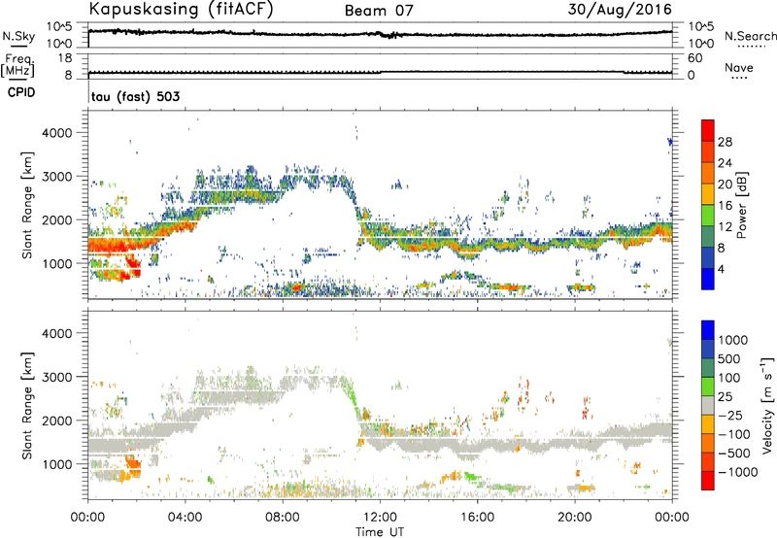Pick the red bottom of velocity colorbar
Viewport: 777px width, 538px height.
pyautogui.click(x=708, y=481)
